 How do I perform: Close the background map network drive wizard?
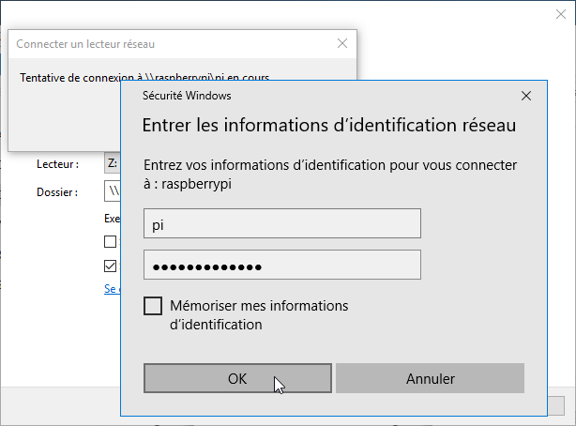[x=561, y=14]
